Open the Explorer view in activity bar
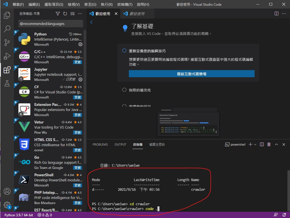 [x=7, y=15]
